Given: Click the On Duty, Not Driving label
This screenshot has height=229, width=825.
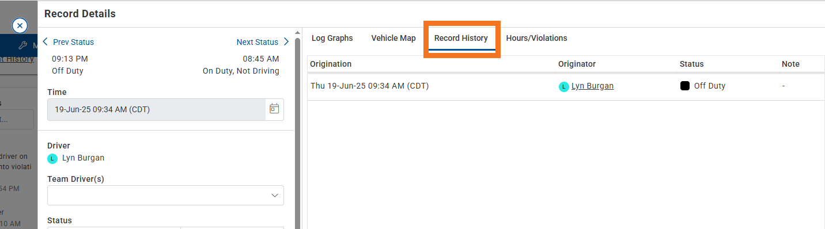Looking at the screenshot, I should coord(241,71).
